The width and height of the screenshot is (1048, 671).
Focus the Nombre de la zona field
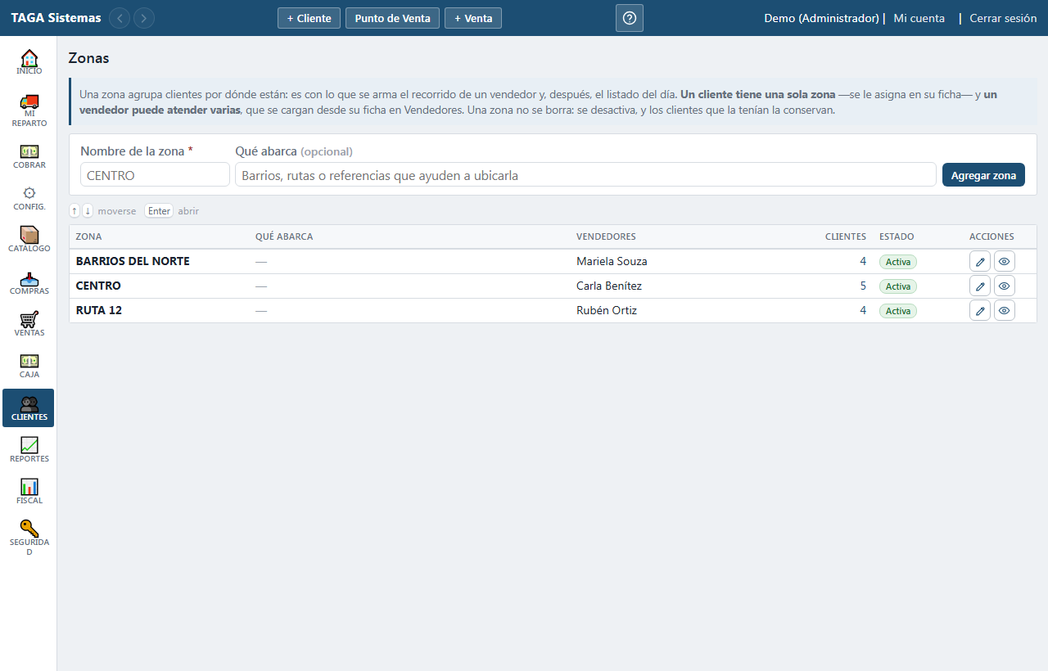[155, 175]
